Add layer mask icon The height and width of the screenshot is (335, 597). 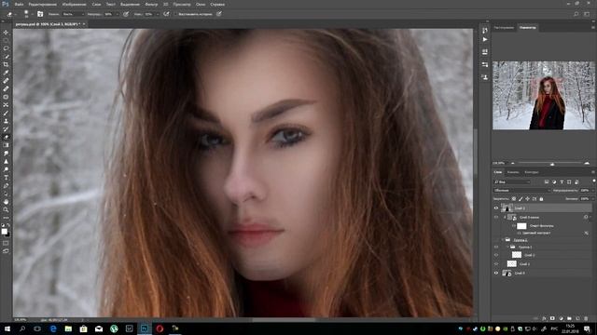pyautogui.click(x=552, y=318)
